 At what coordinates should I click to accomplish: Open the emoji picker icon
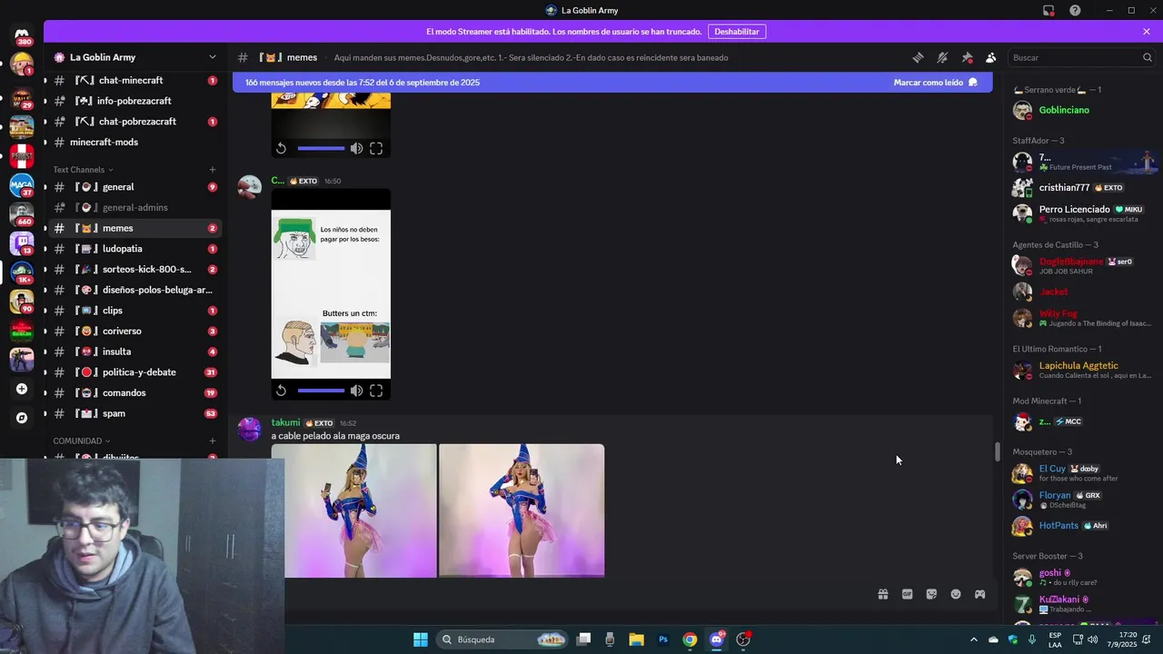tap(956, 594)
